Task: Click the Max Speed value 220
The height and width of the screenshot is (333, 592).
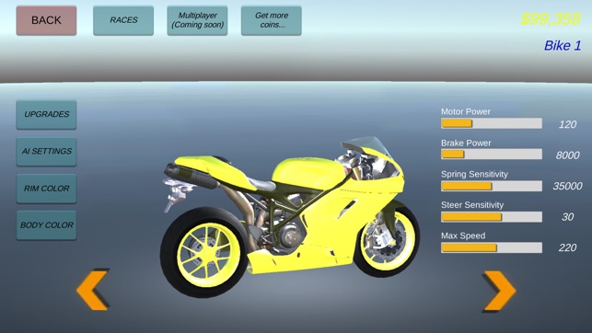Action: pos(567,247)
